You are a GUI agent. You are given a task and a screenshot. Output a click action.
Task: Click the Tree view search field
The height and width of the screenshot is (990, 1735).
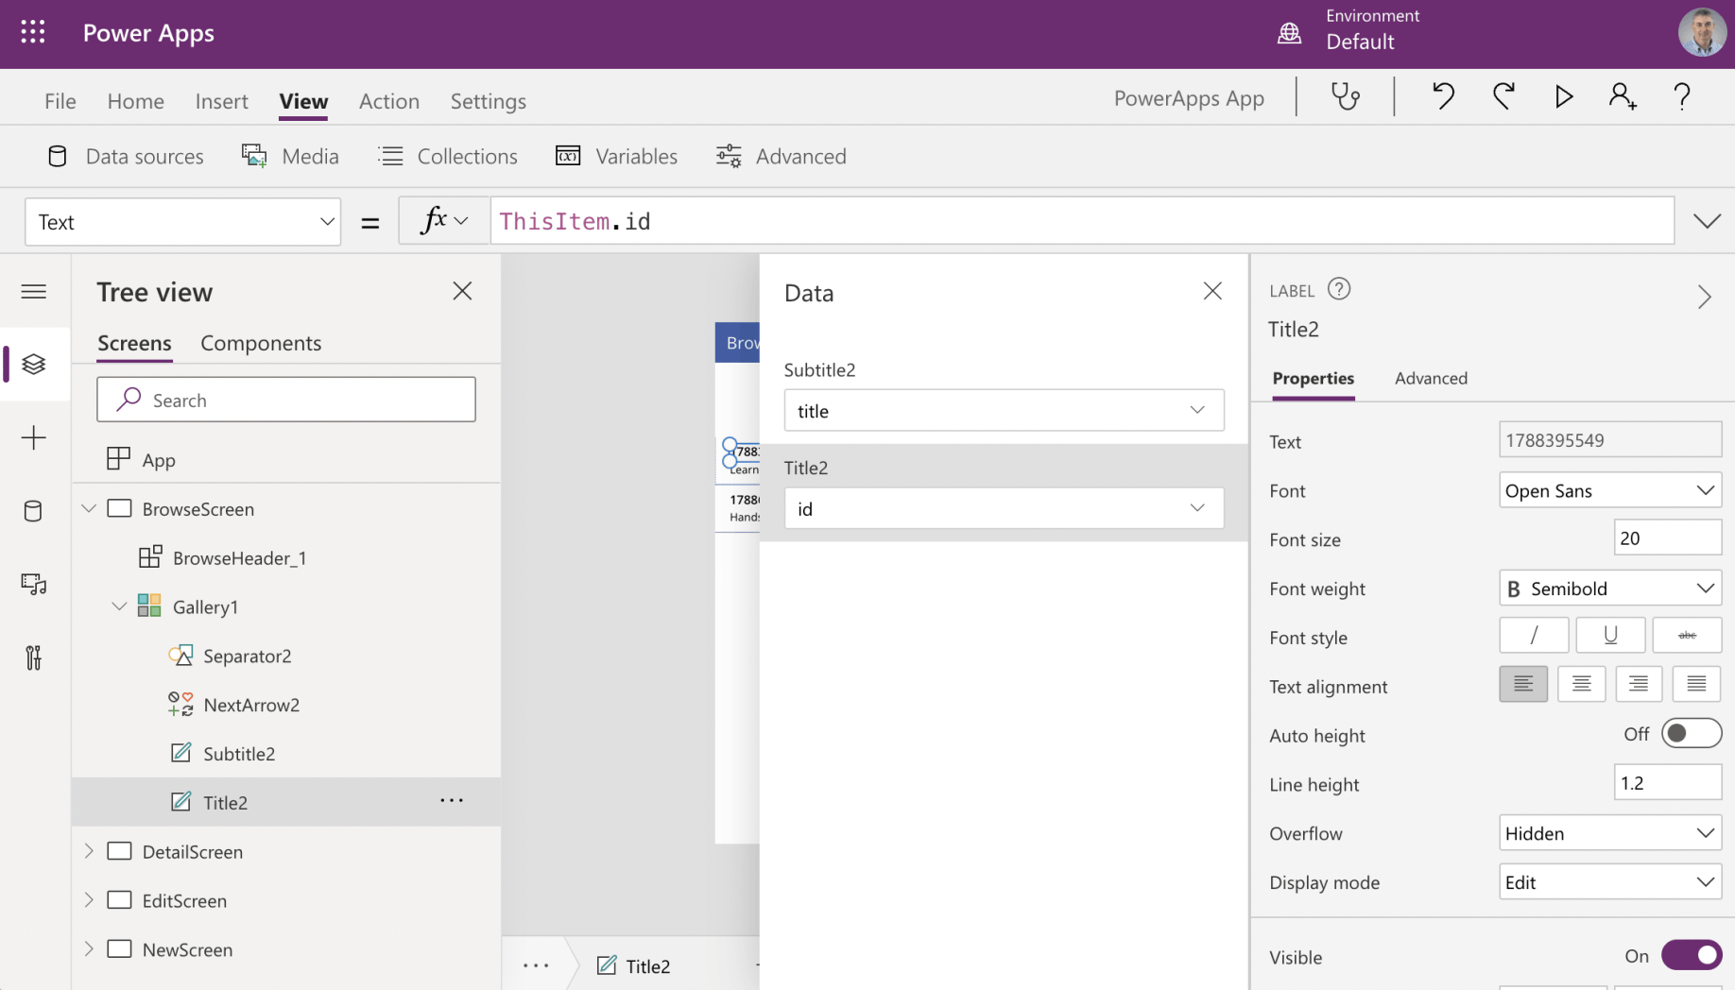pyautogui.click(x=286, y=401)
